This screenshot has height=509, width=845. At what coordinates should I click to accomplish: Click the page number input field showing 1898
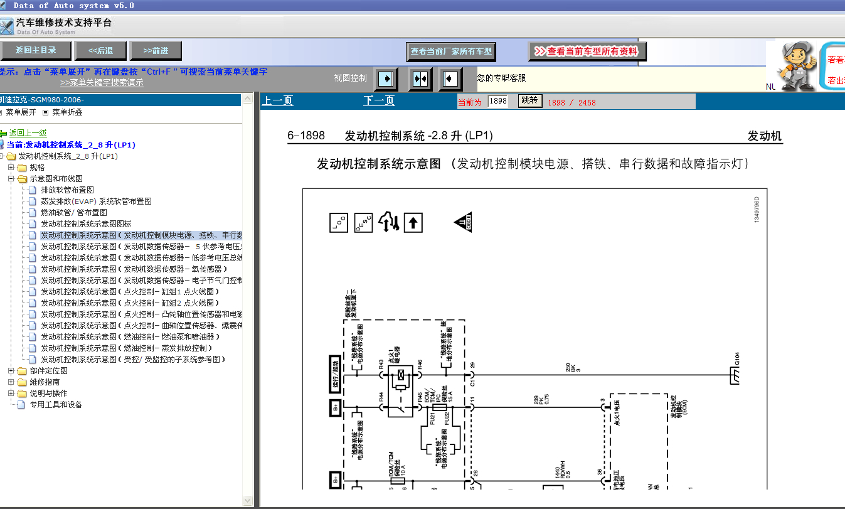[x=497, y=101]
